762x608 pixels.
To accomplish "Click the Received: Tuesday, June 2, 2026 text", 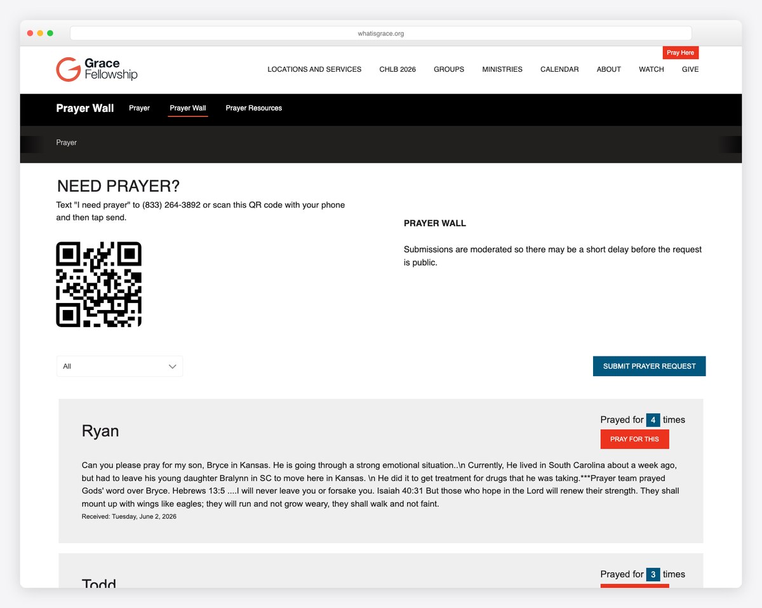I will [129, 517].
